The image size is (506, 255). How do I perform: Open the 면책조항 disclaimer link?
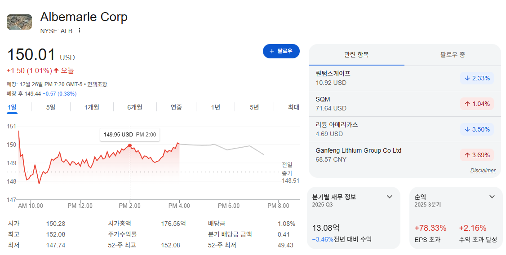[x=97, y=84]
